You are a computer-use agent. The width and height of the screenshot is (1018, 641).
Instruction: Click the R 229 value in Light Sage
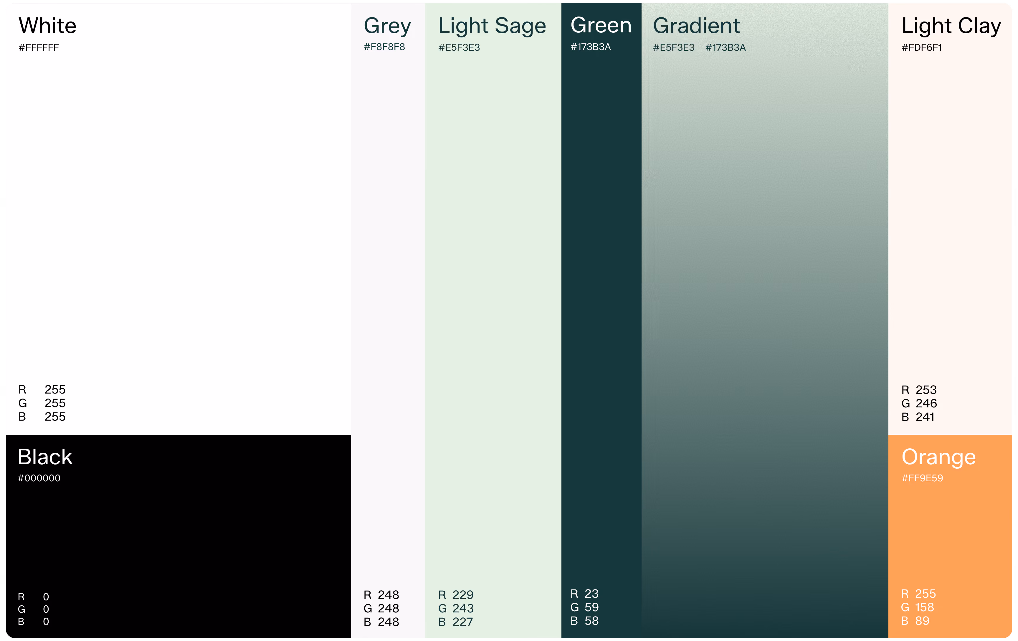point(456,595)
